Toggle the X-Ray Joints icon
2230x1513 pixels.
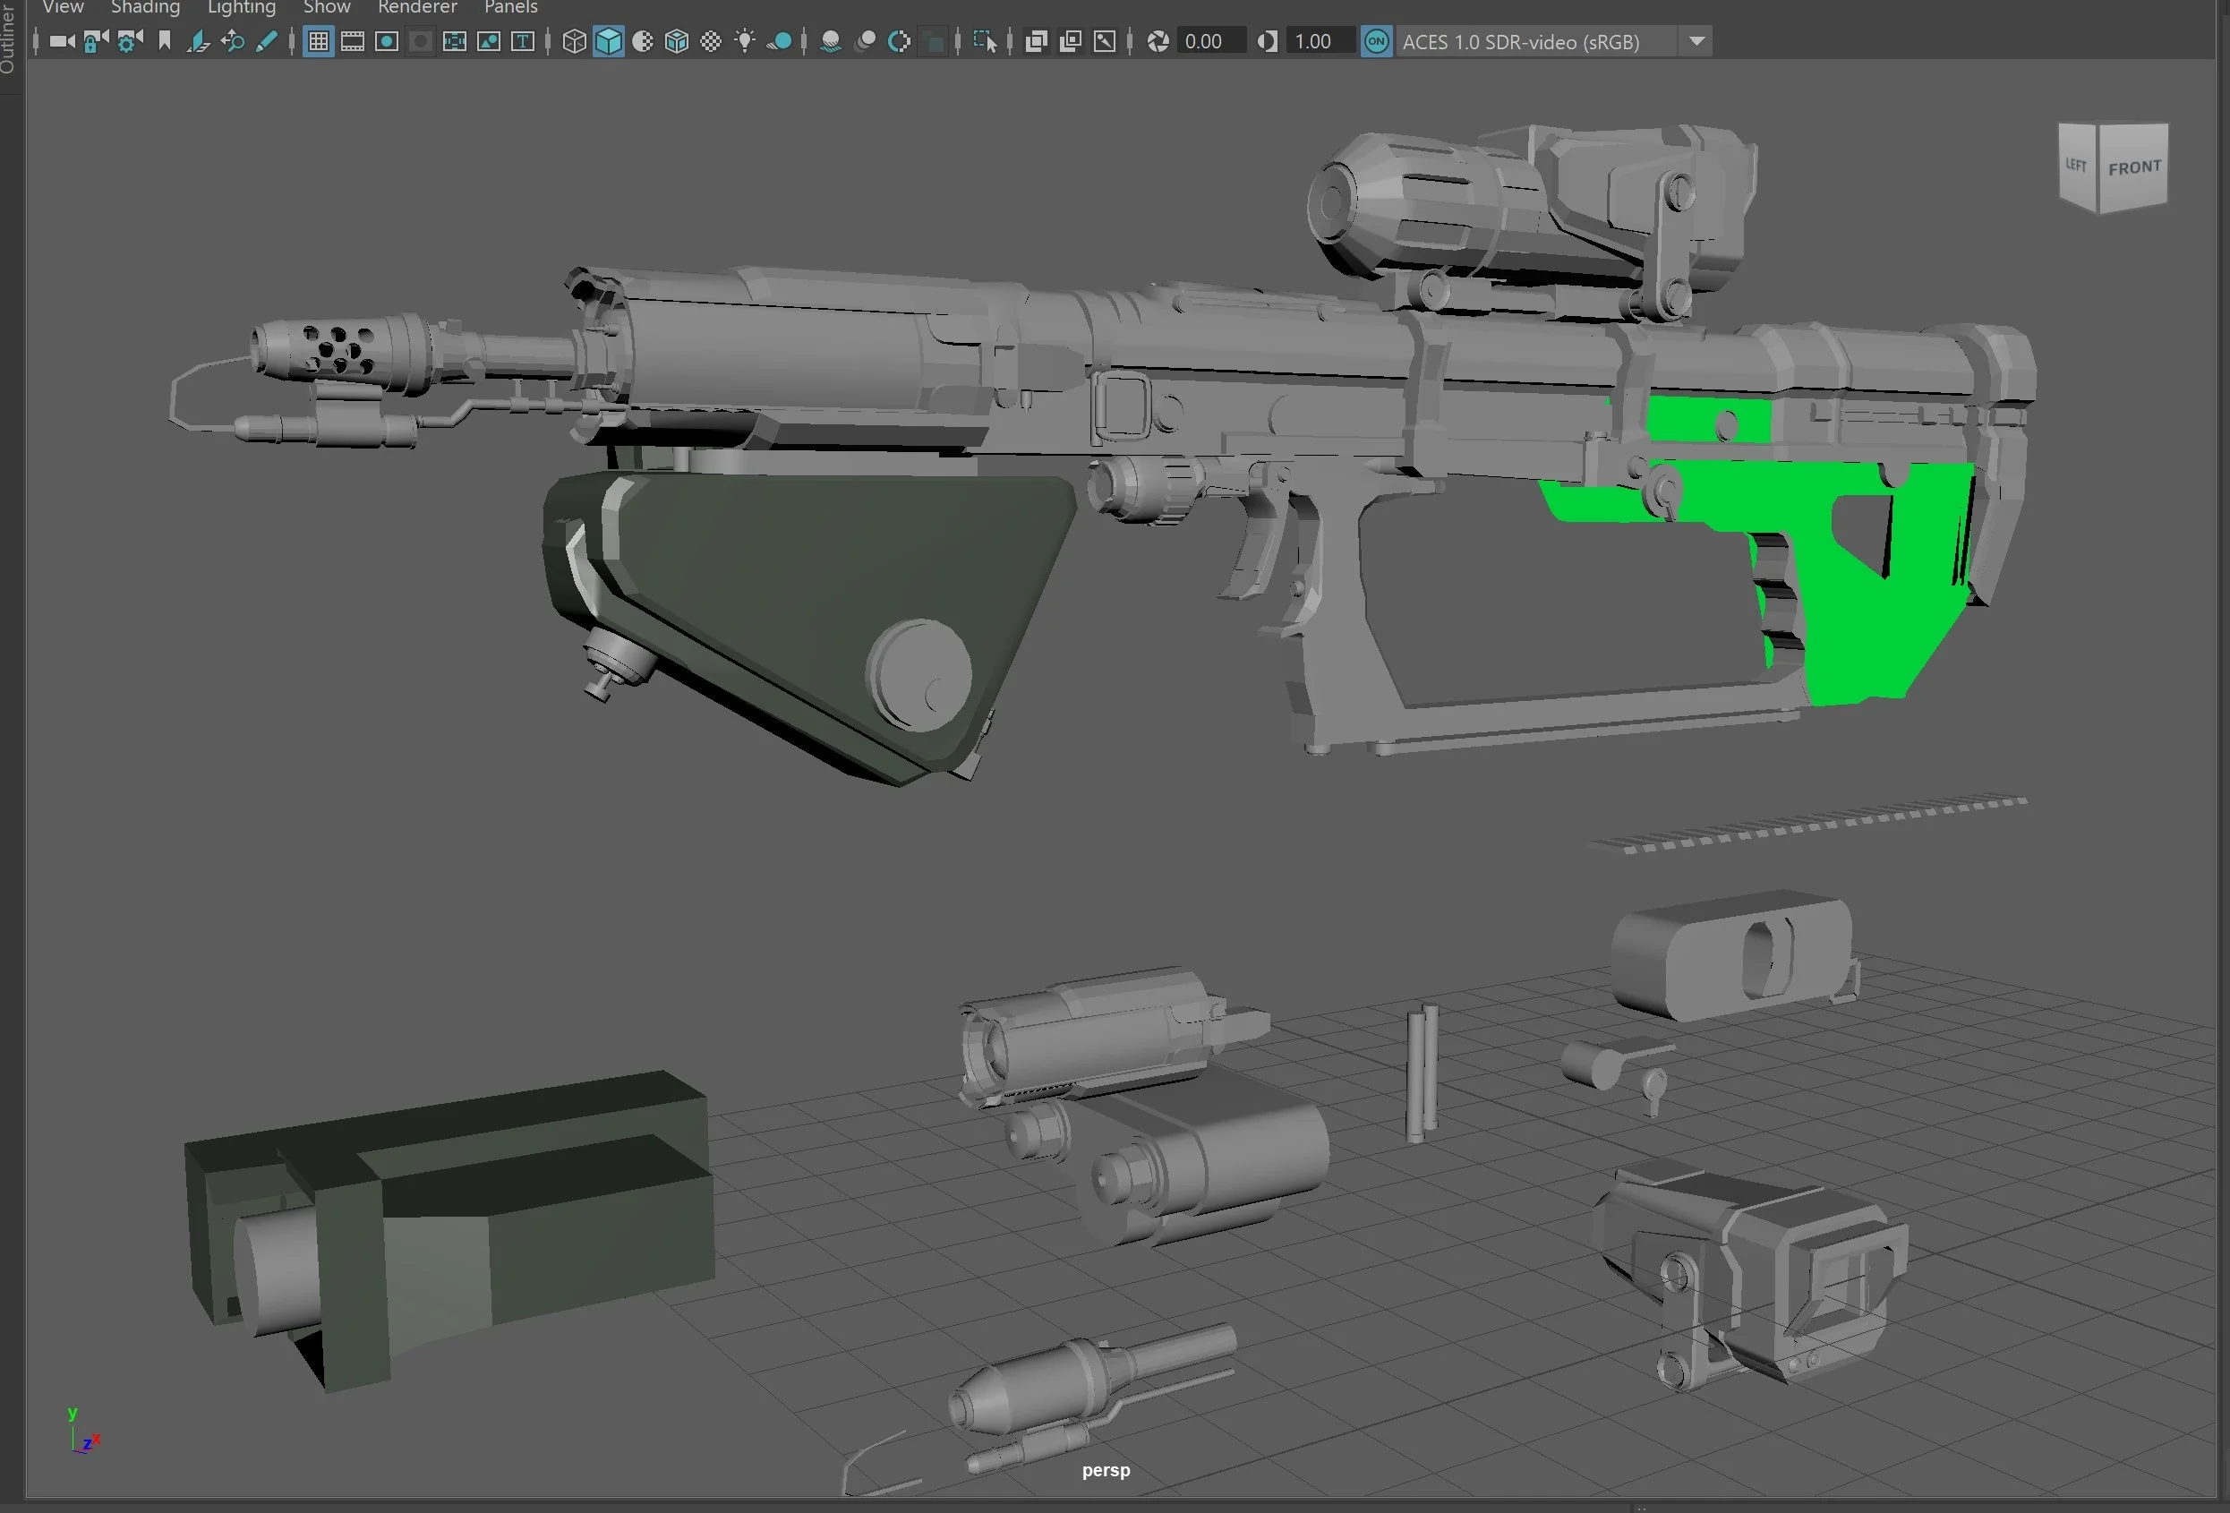coord(1105,41)
